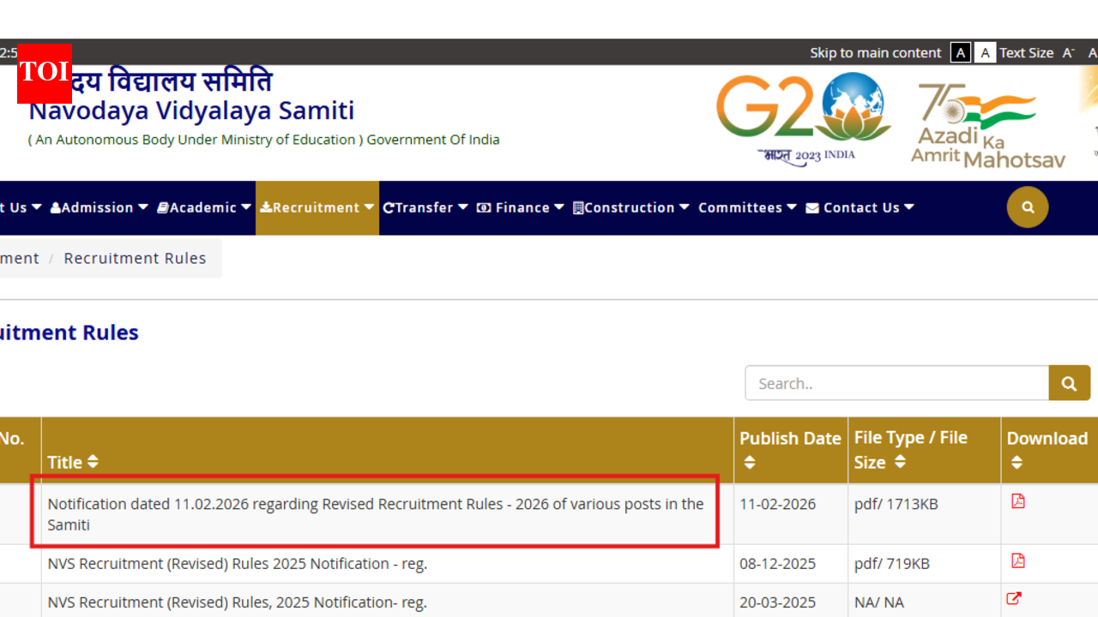The height and width of the screenshot is (617, 1098).
Task: Expand the Recruitment dropdown menu
Action: [x=317, y=207]
